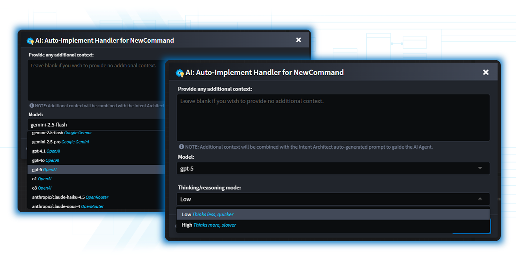This screenshot has height=258, width=516.
Task: Select Low Thinks less, quicker option
Action: pyautogui.click(x=333, y=214)
